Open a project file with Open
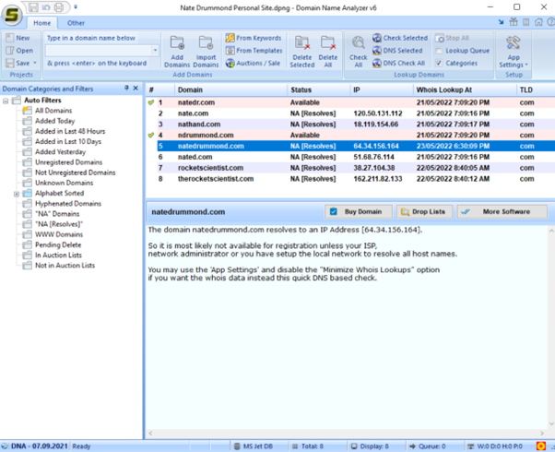555x452 pixels. (20, 51)
